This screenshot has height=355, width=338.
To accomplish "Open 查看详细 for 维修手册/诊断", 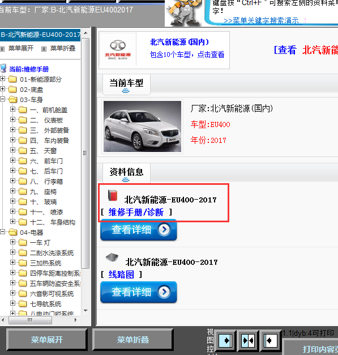I will point(139,230).
